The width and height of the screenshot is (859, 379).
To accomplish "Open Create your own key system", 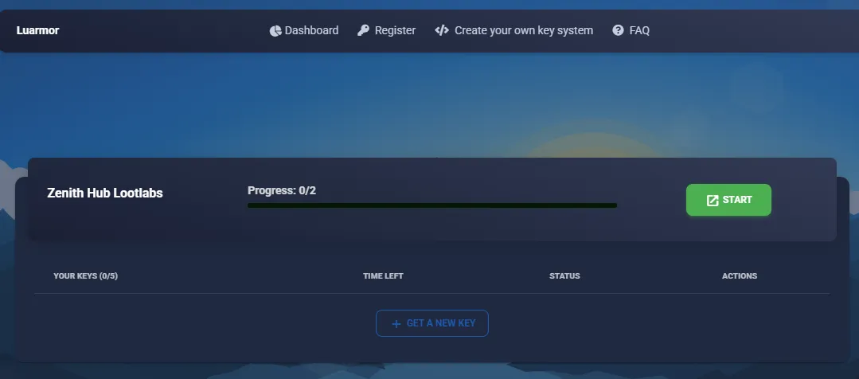I will coord(513,31).
